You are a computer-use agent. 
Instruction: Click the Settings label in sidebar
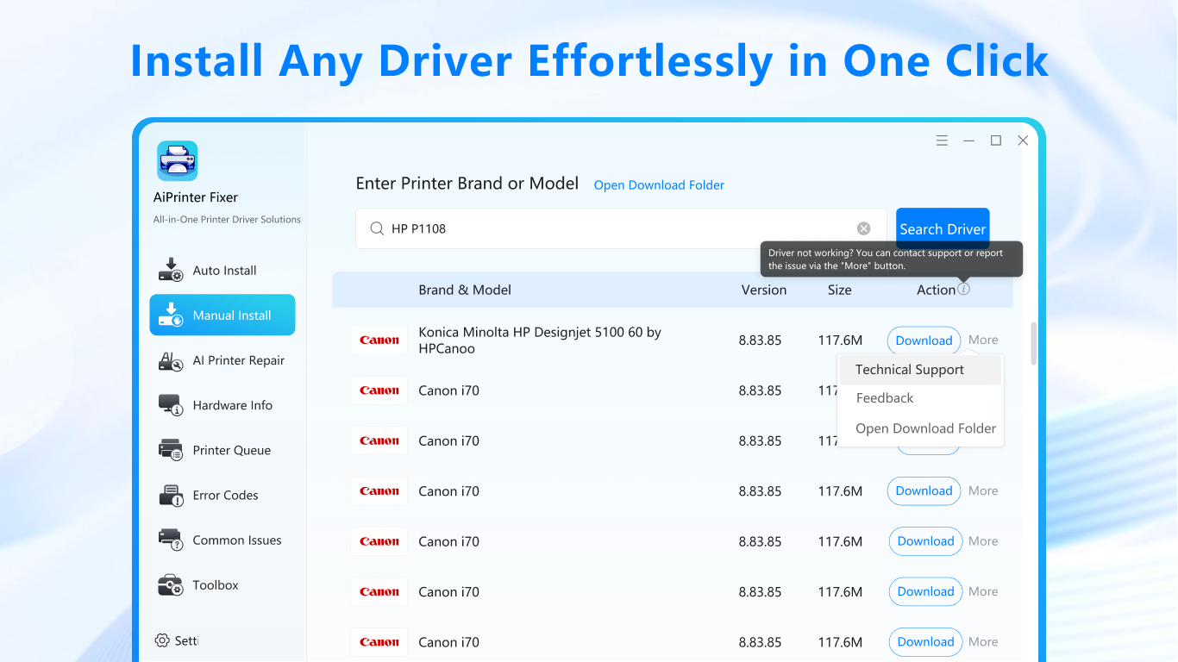click(187, 640)
